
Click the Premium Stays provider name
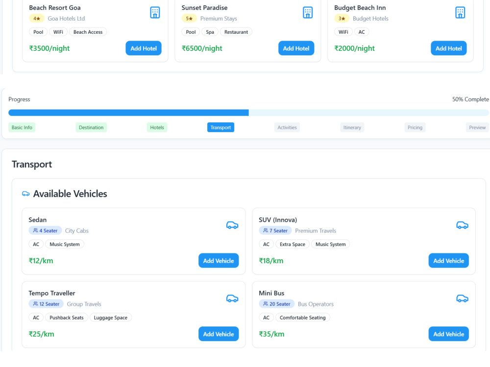coord(219,19)
